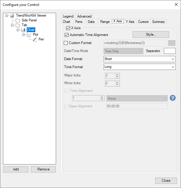Screen dimensions: 181x188
Task: Open the Date Format dropdown
Action: point(139,59)
